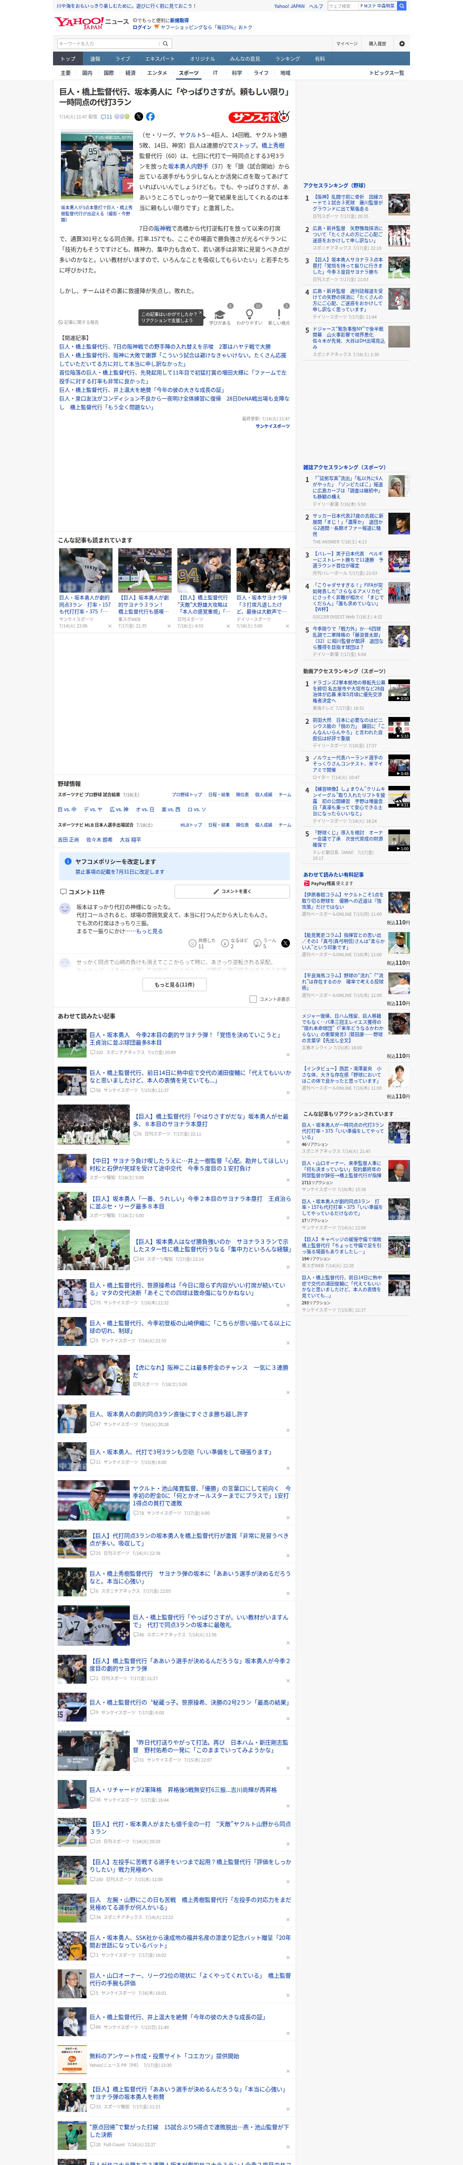Report the article via 記事に関する報告
Screen dimensions: 463x2165
pos(78,322)
